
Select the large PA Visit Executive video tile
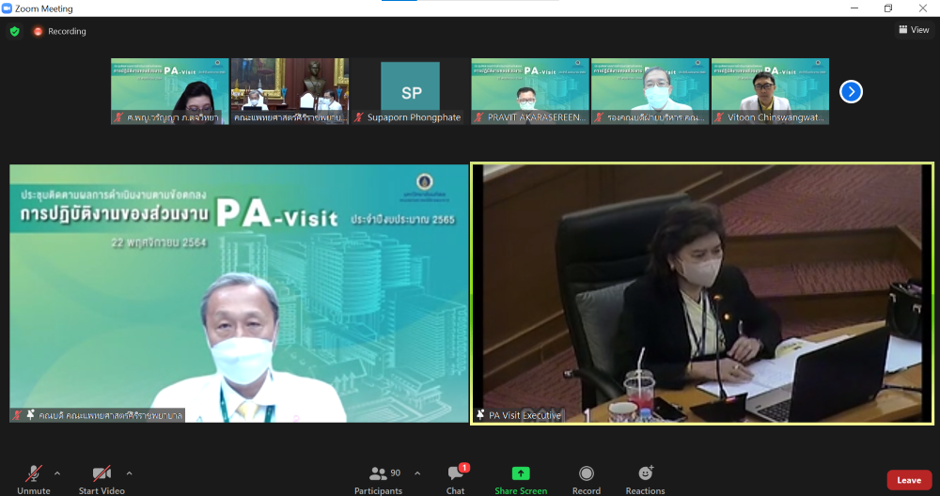coord(702,293)
